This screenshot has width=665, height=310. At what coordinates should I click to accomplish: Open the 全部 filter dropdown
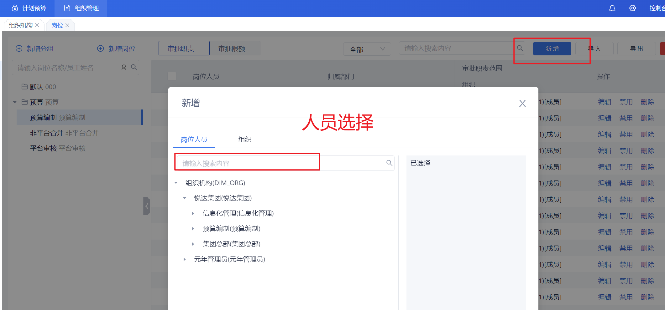click(x=367, y=49)
